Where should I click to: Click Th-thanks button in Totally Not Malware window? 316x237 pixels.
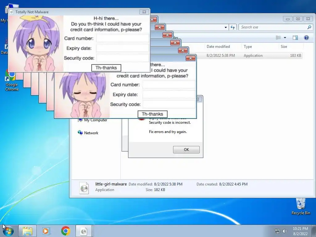(106, 68)
